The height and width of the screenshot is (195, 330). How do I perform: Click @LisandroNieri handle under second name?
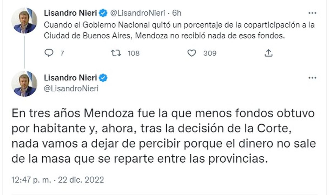[x=71, y=88]
